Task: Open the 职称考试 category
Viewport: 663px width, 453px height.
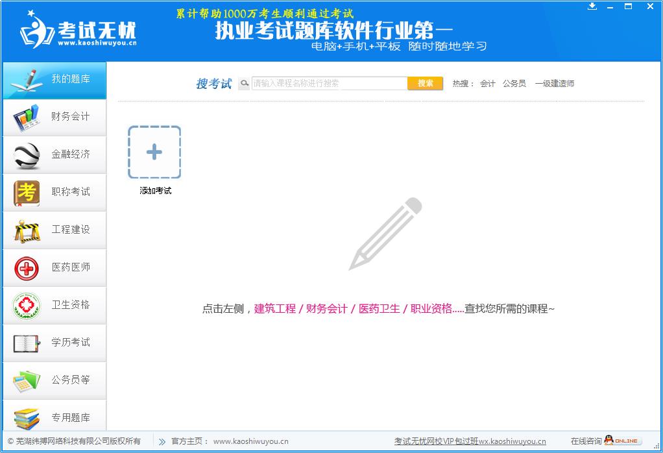Action: coord(54,193)
